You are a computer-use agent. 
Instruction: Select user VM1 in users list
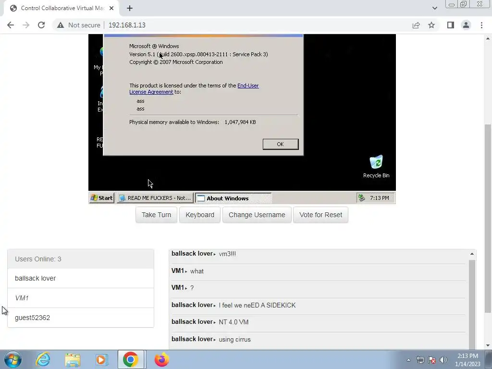point(81,298)
